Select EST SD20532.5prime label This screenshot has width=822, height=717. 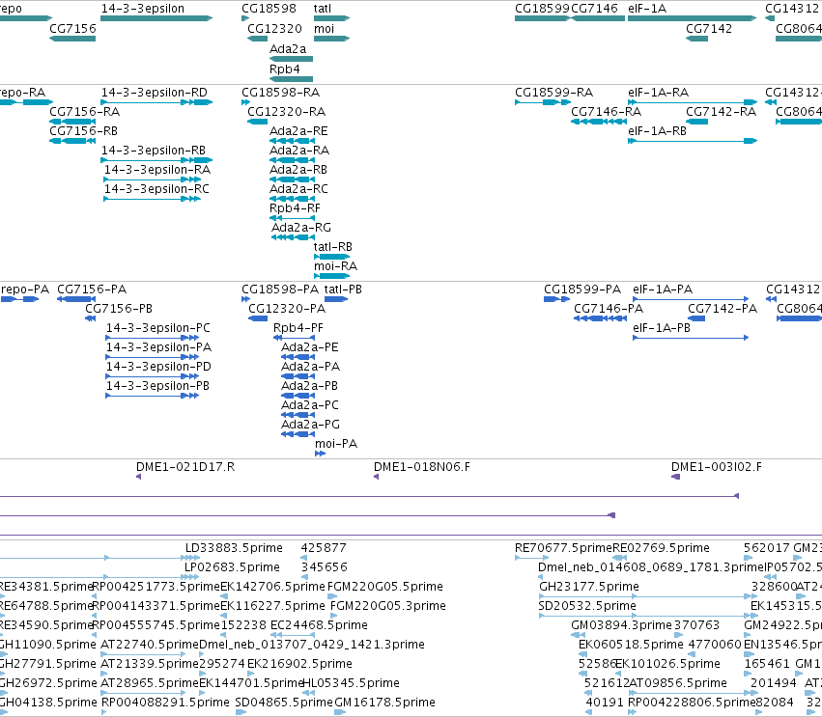pos(587,606)
